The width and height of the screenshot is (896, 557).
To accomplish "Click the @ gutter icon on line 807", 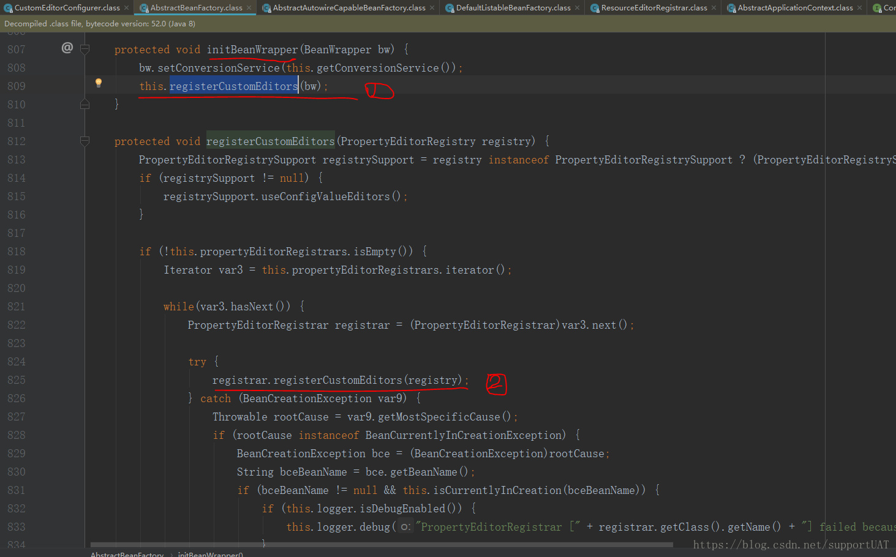I will coord(67,48).
